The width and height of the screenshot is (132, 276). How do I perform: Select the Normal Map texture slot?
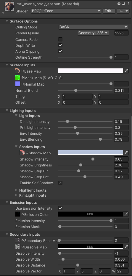click(18, 84)
